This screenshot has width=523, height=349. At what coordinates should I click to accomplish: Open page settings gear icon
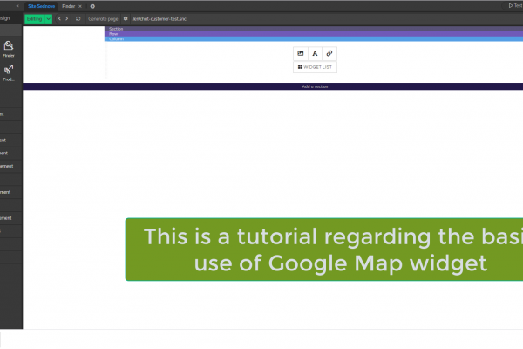126,18
